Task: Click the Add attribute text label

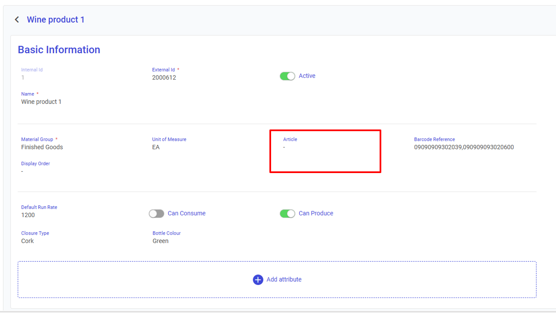Action: (x=284, y=279)
